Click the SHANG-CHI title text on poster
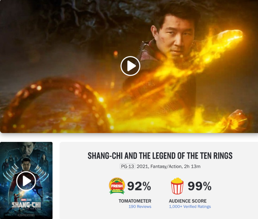The image size is (258, 219). (26, 205)
